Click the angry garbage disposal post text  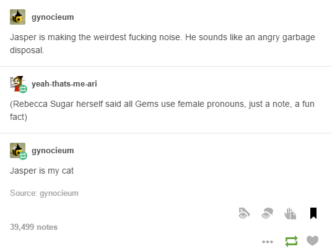(162, 44)
